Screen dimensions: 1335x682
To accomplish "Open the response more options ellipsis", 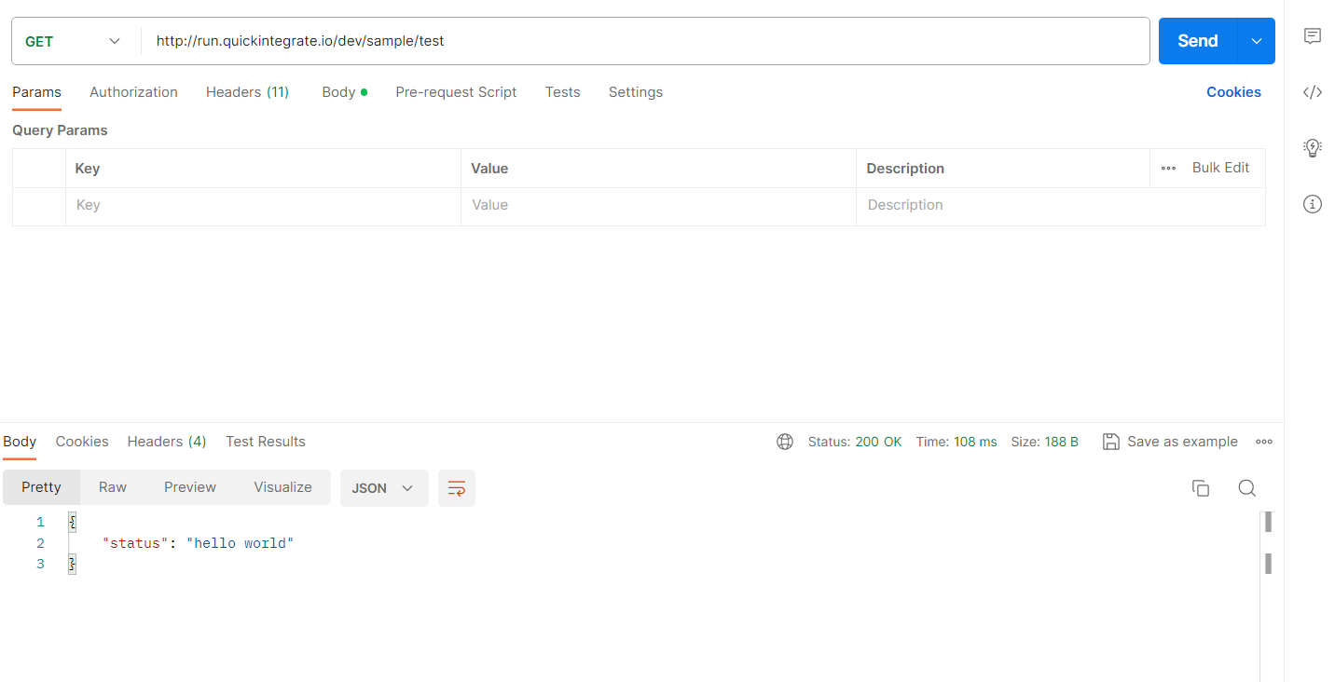I will pos(1264,442).
